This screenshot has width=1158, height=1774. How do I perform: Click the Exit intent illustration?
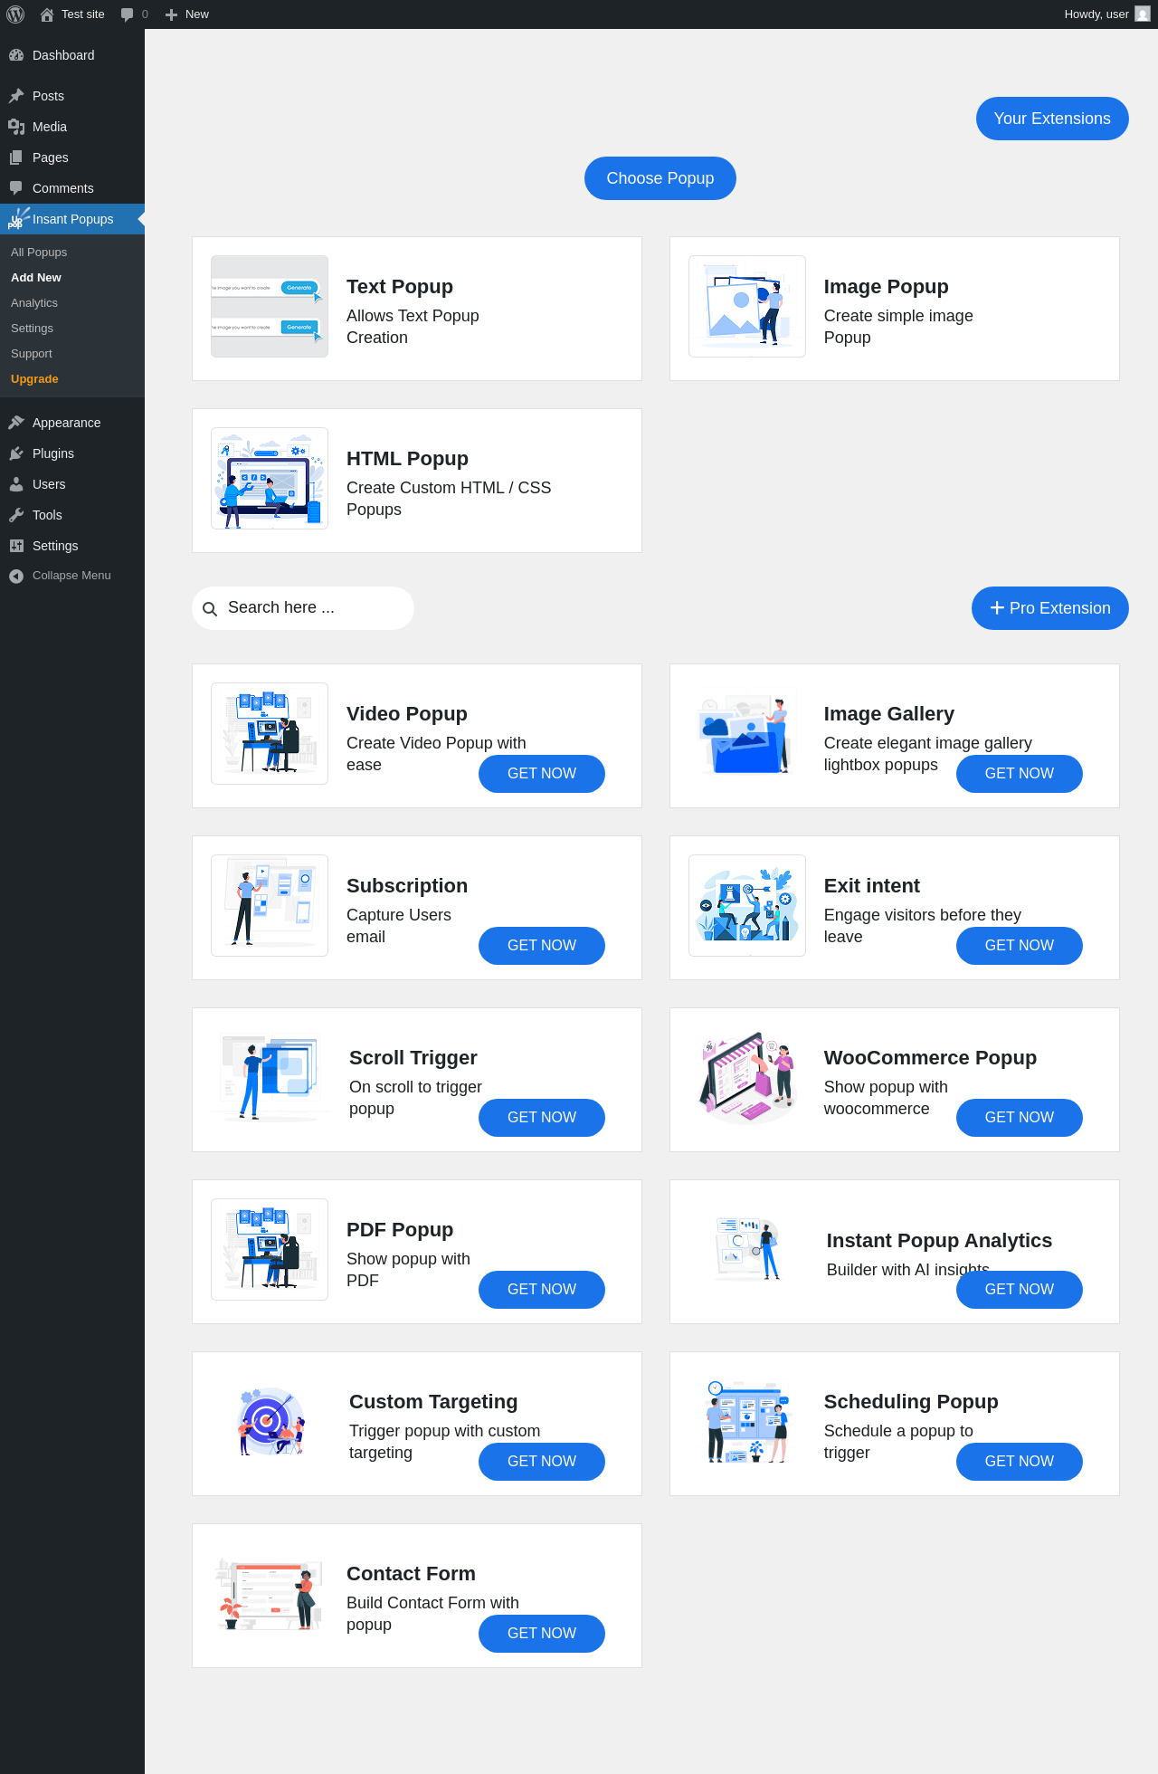[x=747, y=905]
